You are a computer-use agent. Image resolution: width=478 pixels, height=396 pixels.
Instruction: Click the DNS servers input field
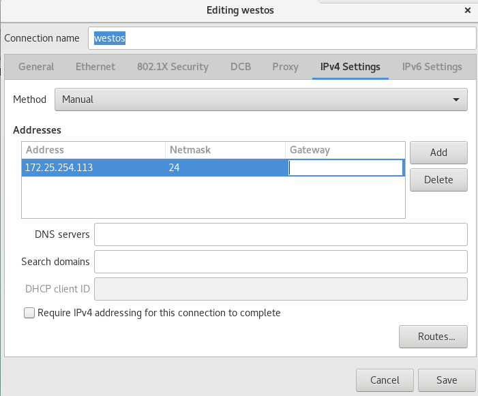[x=280, y=234]
